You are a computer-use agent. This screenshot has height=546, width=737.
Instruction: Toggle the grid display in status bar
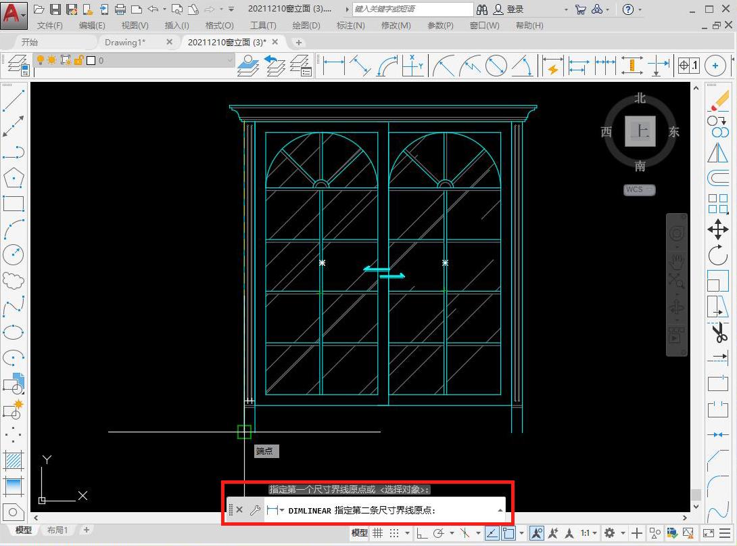[x=378, y=533]
